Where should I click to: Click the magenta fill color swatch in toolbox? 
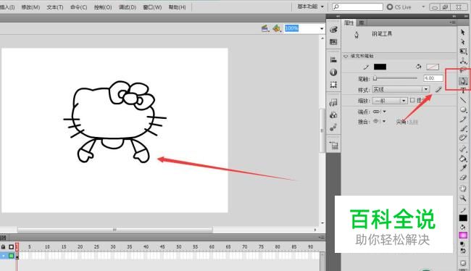coord(463,235)
